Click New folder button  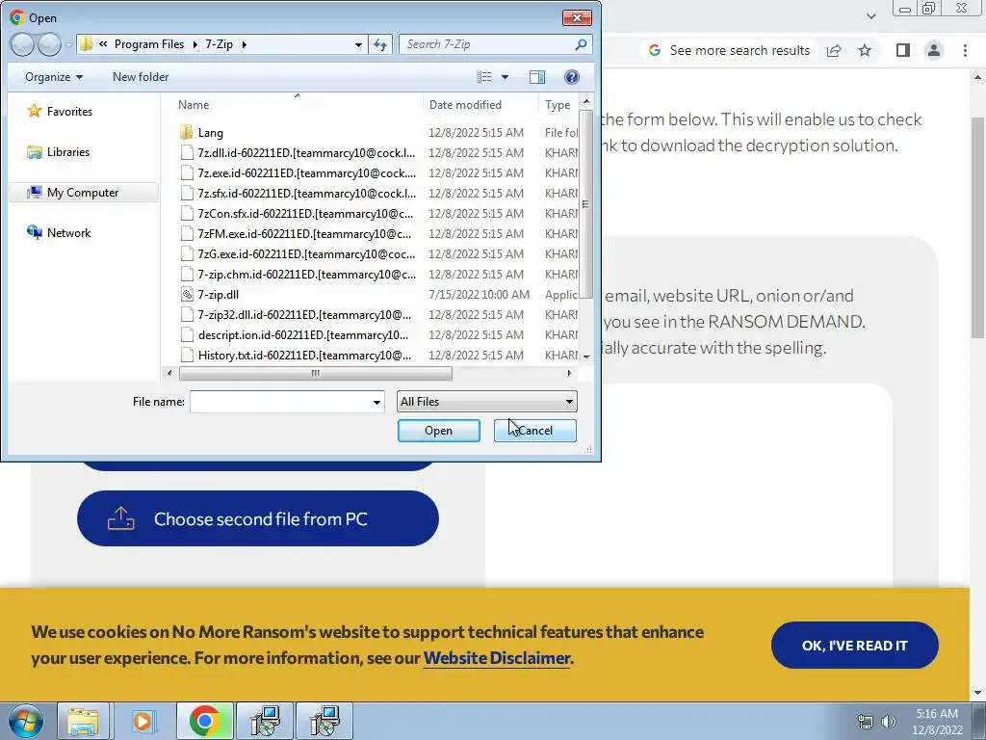(x=141, y=77)
